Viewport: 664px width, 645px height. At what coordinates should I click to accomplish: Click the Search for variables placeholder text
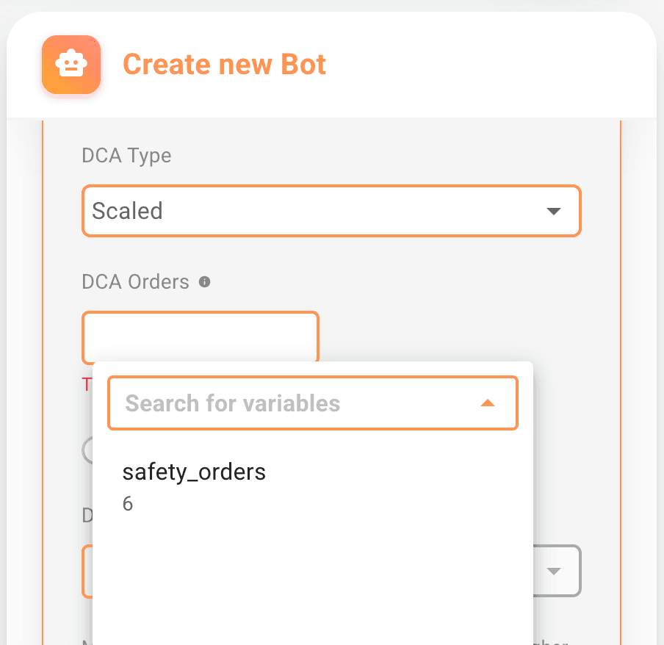(233, 403)
